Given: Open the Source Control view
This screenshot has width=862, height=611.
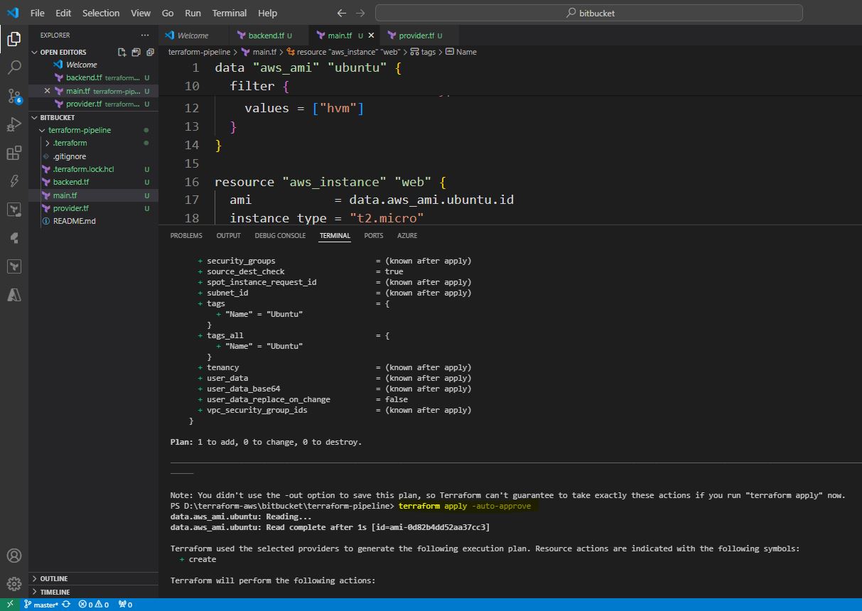Looking at the screenshot, I should coord(14,96).
